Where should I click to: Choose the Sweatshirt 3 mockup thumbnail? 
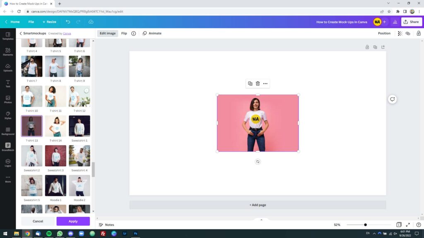55,156
